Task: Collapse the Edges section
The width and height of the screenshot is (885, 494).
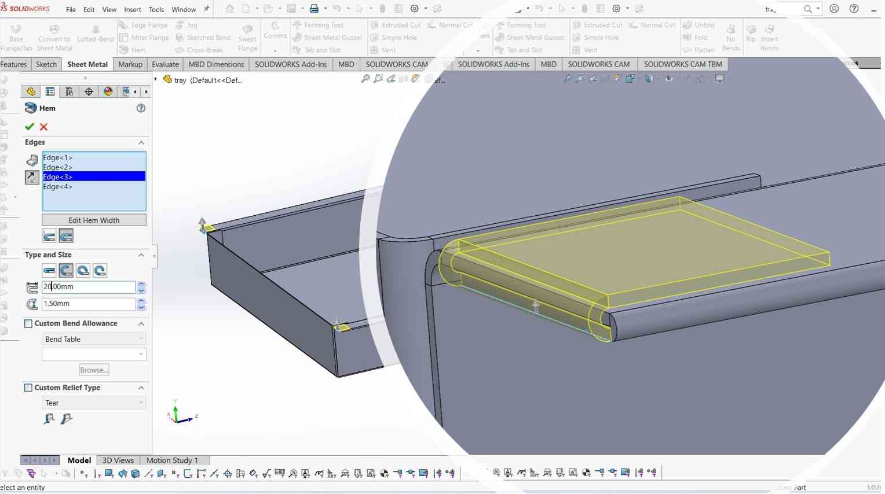Action: click(141, 142)
